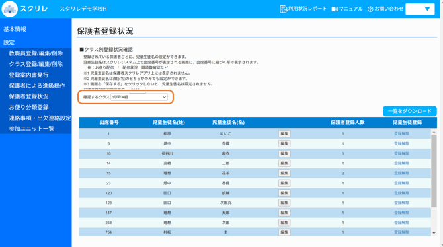The height and width of the screenshot is (247, 443).
Task: Click 編集 for attendance number 258
Action: (x=284, y=223)
